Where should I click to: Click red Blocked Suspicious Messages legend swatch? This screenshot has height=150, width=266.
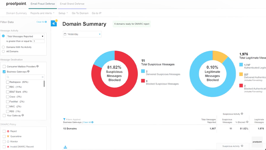pyautogui.click(x=143, y=81)
